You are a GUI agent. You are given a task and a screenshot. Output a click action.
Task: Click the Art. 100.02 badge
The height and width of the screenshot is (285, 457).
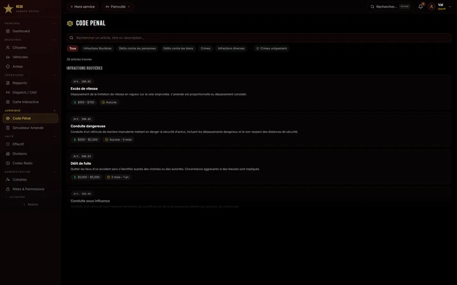(82, 119)
